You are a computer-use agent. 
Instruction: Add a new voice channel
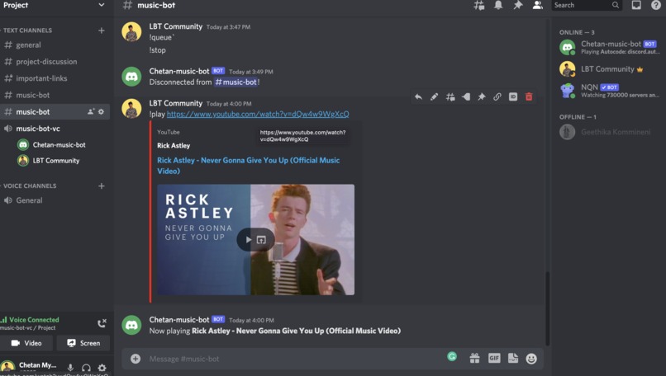coord(101,186)
